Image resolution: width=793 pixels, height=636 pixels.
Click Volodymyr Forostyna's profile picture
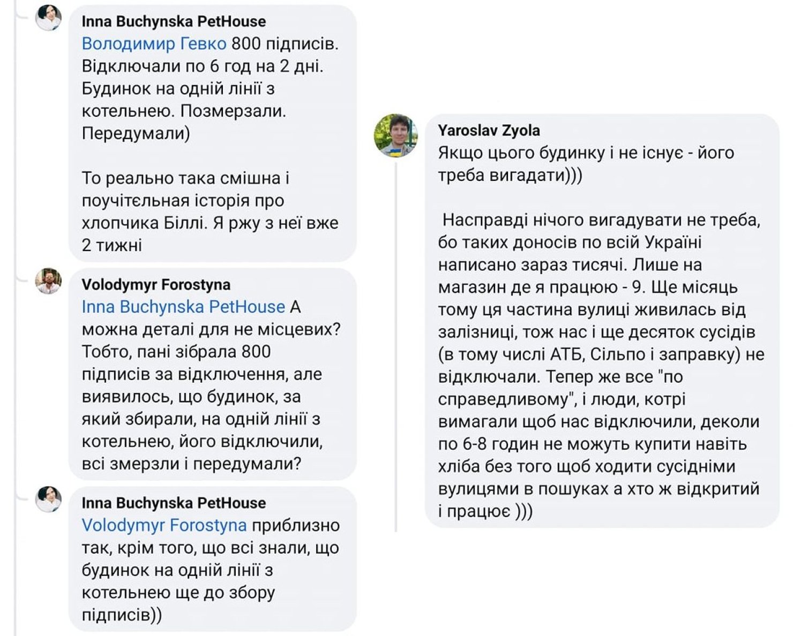point(48,281)
